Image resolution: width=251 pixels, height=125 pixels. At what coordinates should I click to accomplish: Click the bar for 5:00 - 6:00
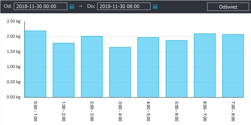(176, 69)
